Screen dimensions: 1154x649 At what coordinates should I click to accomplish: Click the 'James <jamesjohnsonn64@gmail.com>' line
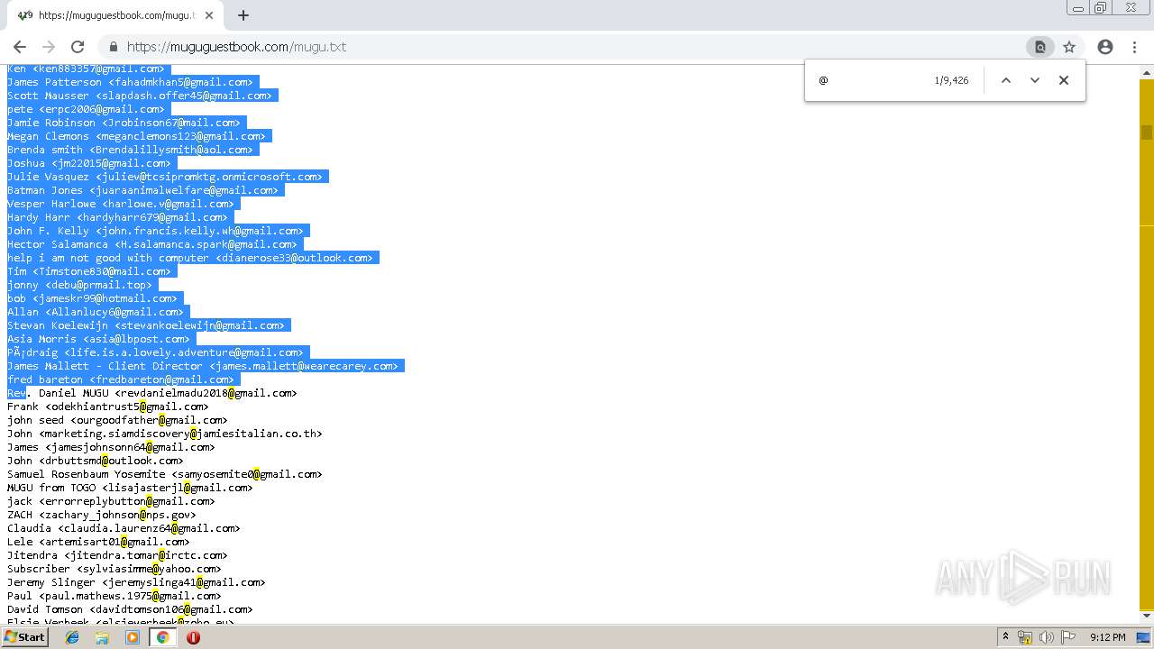click(x=111, y=447)
